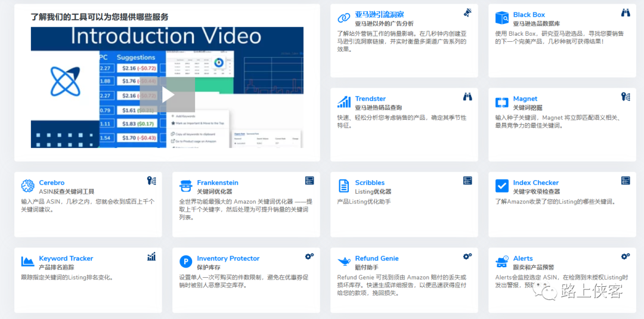Click the Trendster bar chart icon
The width and height of the screenshot is (644, 319).
coord(344,102)
